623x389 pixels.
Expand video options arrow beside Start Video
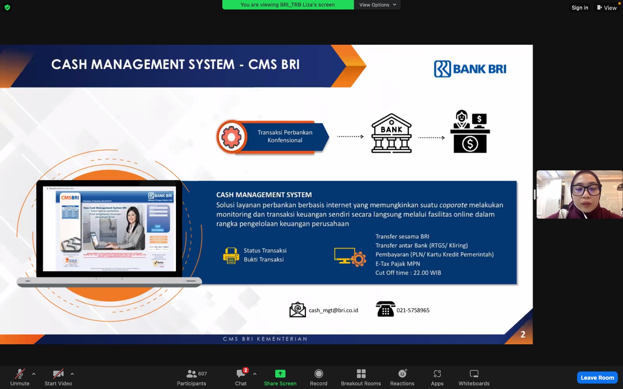point(72,374)
